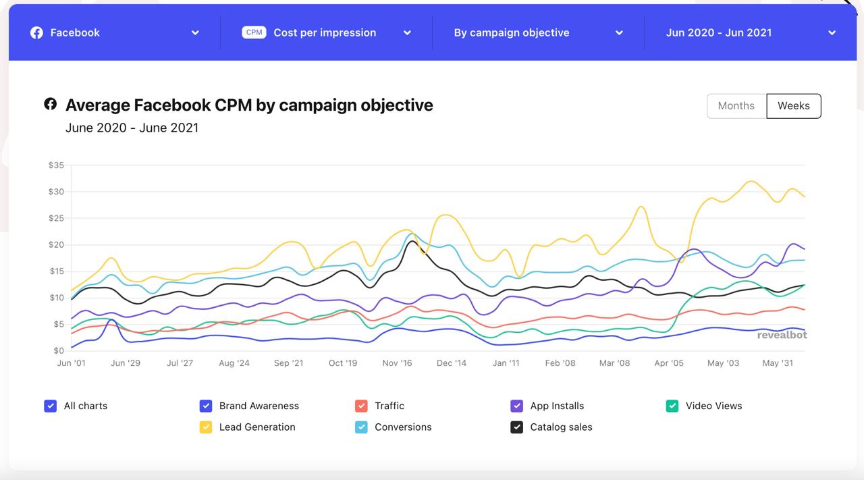Click the Nov '16 x-axis label
Image resolution: width=864 pixels, height=480 pixels.
(x=397, y=363)
